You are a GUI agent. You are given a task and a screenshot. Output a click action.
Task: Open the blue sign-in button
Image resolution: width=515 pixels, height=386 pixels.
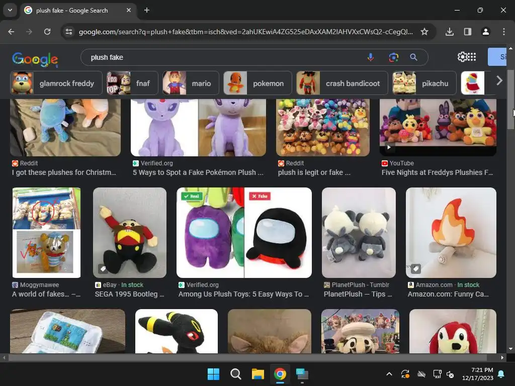click(x=497, y=57)
